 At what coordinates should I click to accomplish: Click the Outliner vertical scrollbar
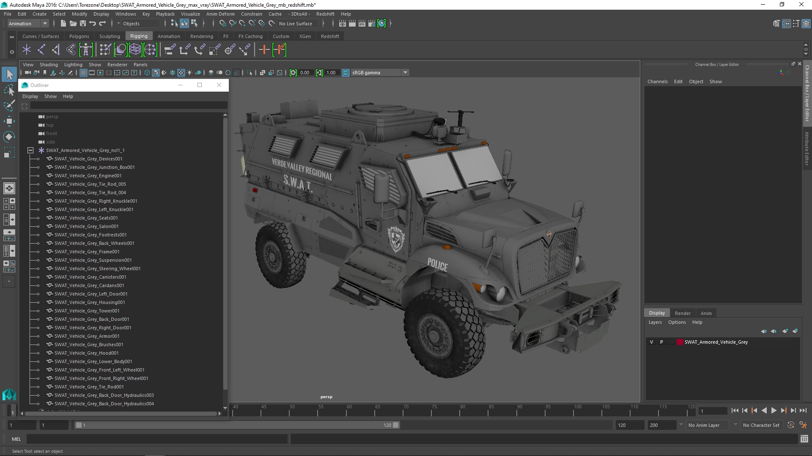pyautogui.click(x=225, y=253)
